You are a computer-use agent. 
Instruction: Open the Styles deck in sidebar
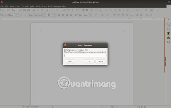pyautogui.click(x=168, y=33)
